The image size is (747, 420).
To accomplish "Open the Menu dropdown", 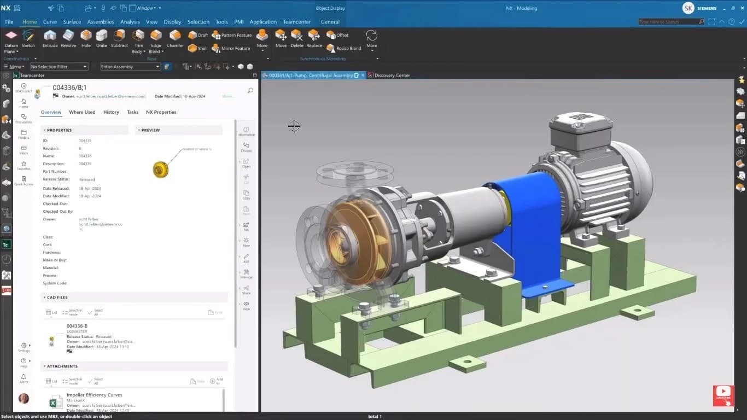I will pyautogui.click(x=14, y=67).
